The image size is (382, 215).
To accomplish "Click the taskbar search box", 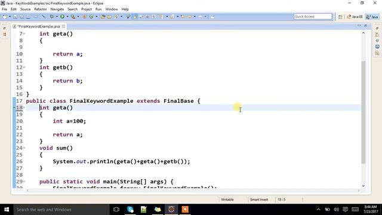I will (x=61, y=210).
